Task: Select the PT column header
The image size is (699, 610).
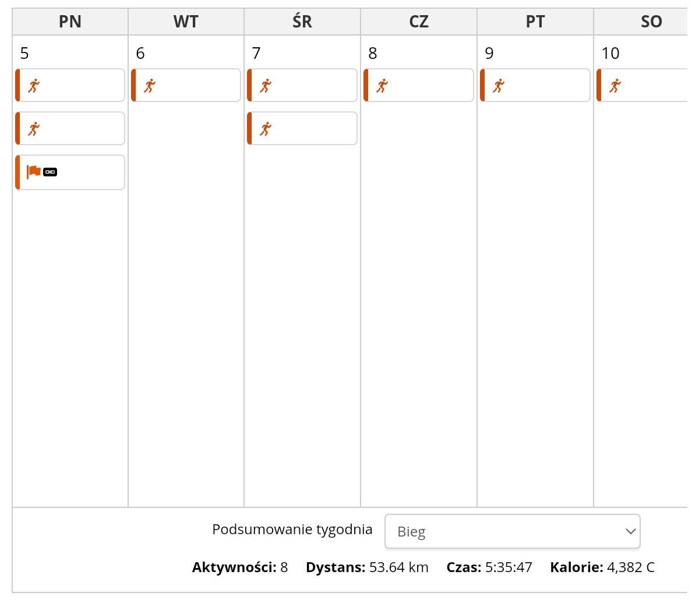Action: pyautogui.click(x=535, y=22)
